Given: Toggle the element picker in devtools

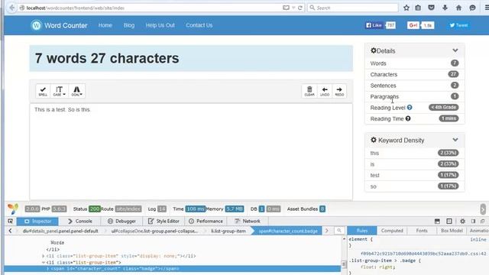Looking at the screenshot, I should coord(10,221).
